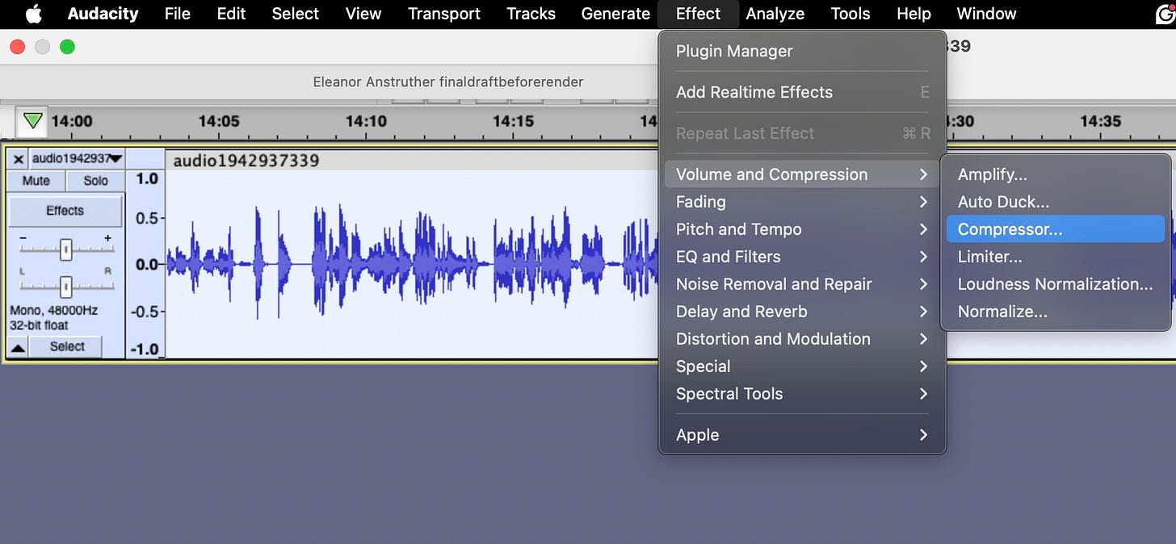
Task: Collapse the track with the triangle button
Action: [19, 347]
